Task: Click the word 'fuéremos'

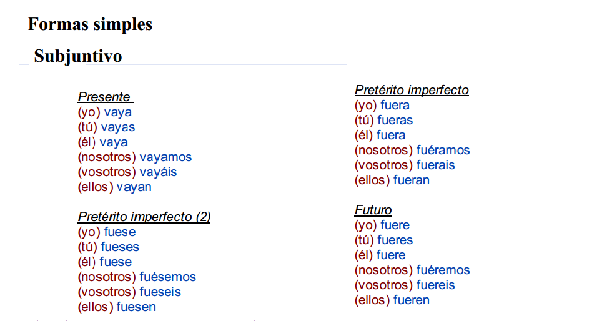Action: pos(443,270)
